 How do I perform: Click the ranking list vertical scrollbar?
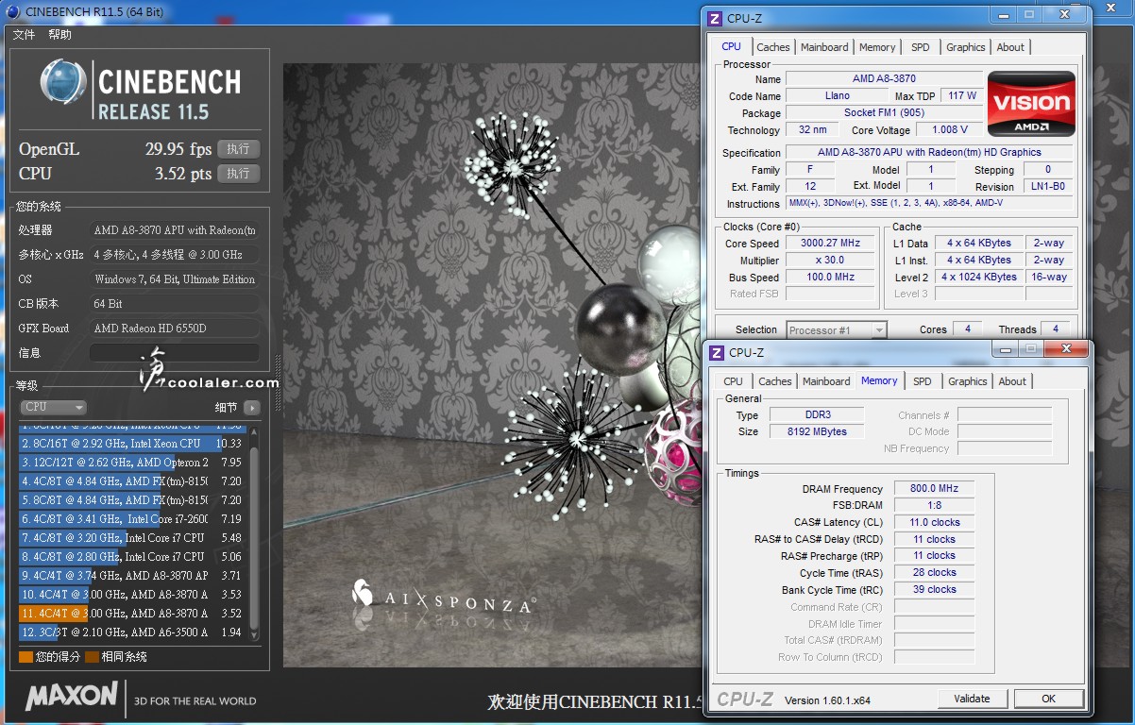254,534
